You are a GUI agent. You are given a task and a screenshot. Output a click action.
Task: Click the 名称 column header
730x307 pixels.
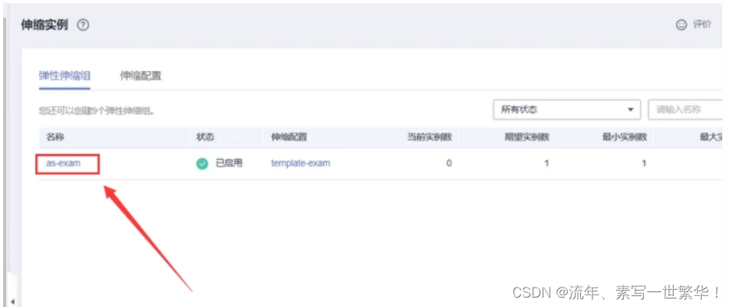[x=55, y=137]
